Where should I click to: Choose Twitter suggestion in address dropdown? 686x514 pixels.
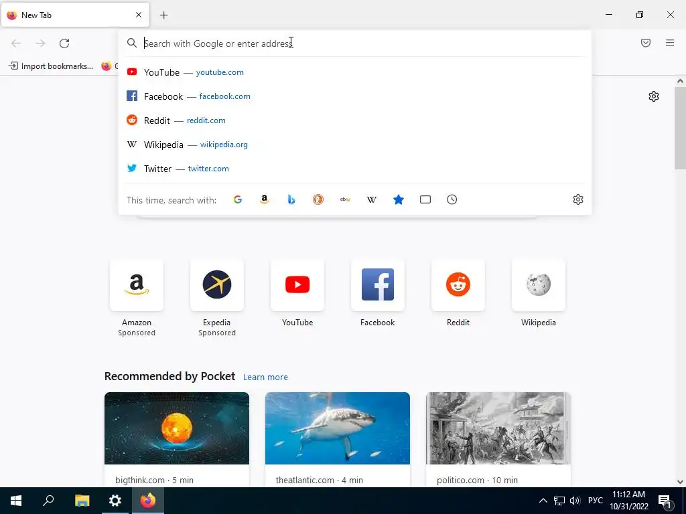point(355,168)
